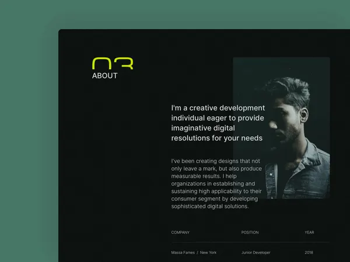Click the POSITION column header
This screenshot has height=262, width=350.
(x=250, y=232)
